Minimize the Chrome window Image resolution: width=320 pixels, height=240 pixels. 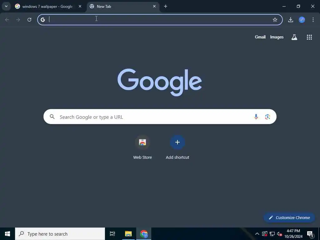[284, 6]
